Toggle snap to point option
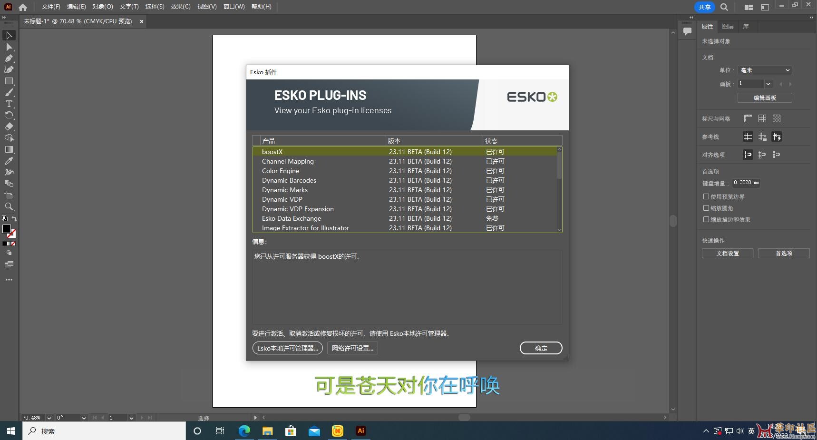Image resolution: width=817 pixels, height=440 pixels. tap(748, 155)
